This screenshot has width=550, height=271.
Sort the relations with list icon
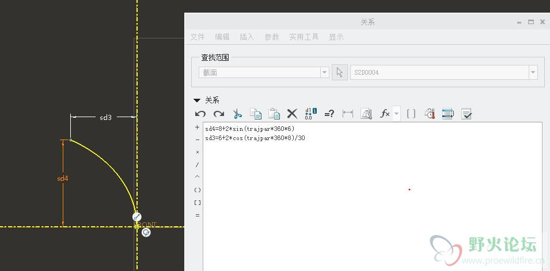[x=448, y=114]
